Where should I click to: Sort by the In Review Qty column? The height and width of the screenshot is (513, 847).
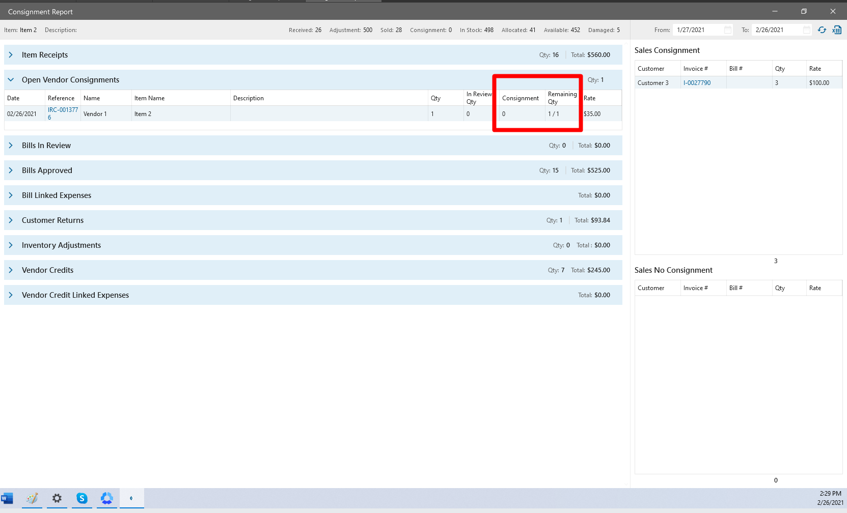(479, 98)
